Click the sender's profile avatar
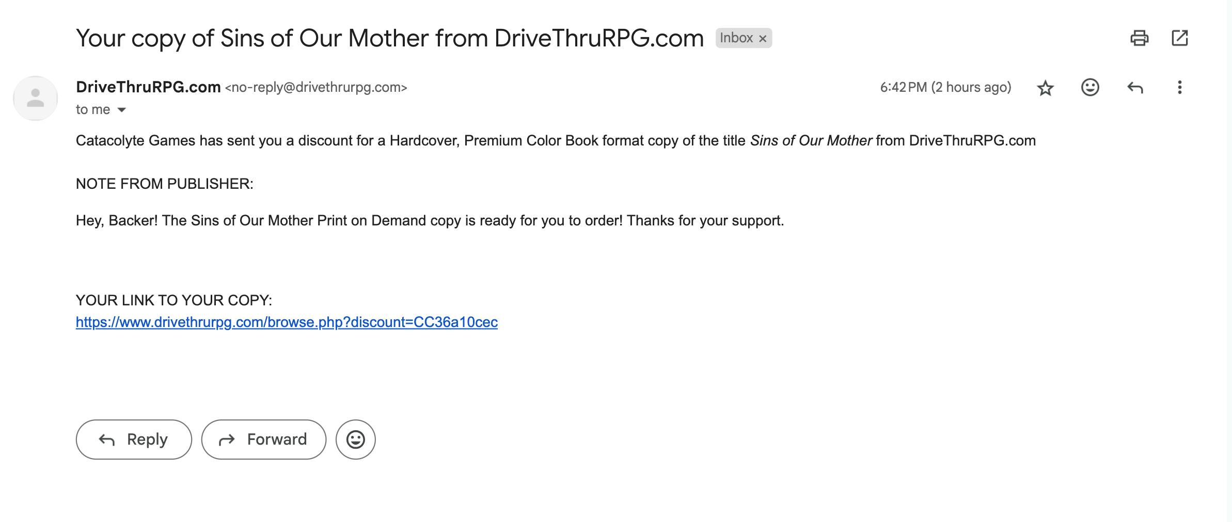 [x=35, y=98]
